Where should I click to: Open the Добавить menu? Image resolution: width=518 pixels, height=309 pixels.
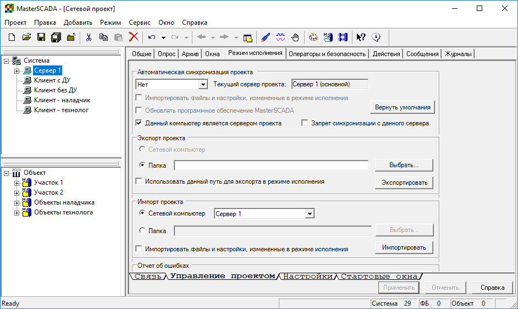[x=78, y=23]
